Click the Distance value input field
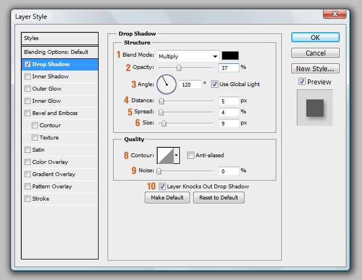The image size is (362, 280). pyautogui.click(x=228, y=101)
